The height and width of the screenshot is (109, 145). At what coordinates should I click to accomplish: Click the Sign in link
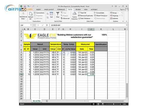click(122, 9)
